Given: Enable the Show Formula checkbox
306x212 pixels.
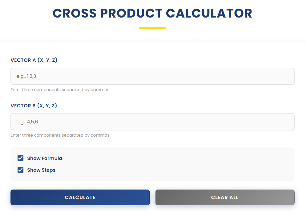Looking at the screenshot, I should [20, 158].
